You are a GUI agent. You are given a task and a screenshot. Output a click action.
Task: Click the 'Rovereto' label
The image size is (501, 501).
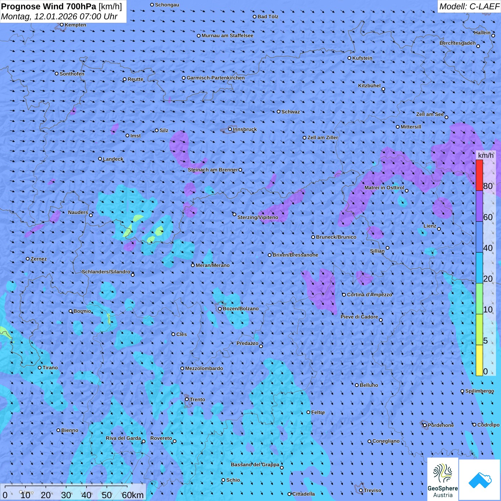point(161,438)
